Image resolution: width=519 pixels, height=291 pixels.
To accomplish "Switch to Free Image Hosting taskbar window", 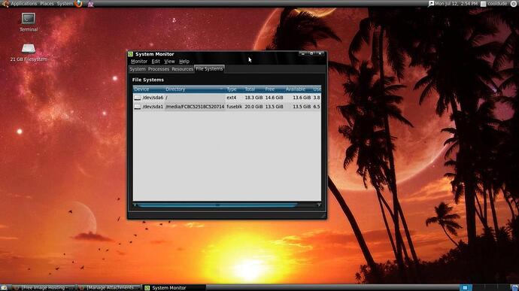I will coord(43,288).
